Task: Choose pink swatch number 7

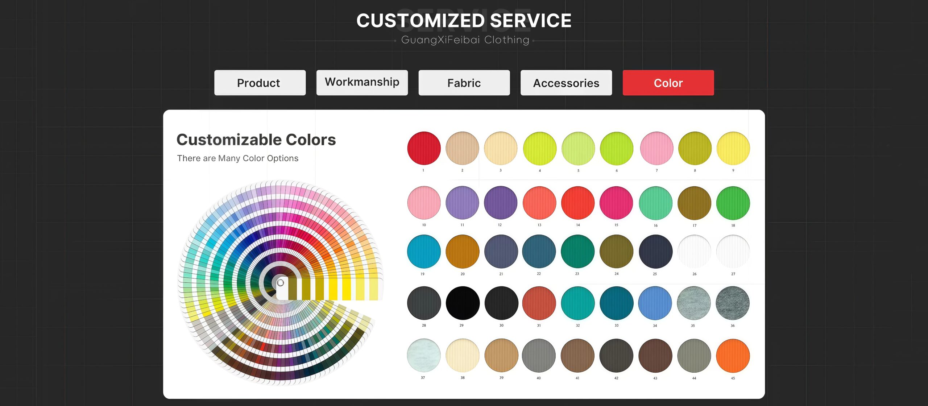Action: click(x=656, y=148)
